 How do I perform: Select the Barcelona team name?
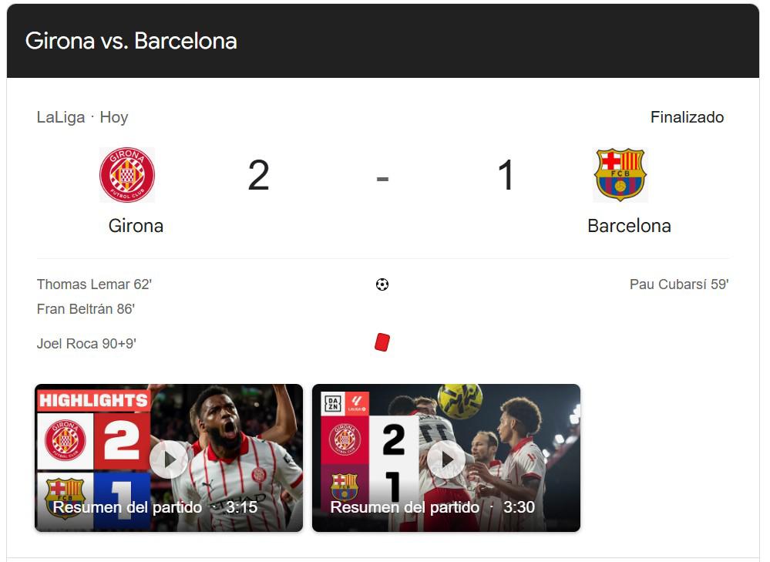coord(630,226)
